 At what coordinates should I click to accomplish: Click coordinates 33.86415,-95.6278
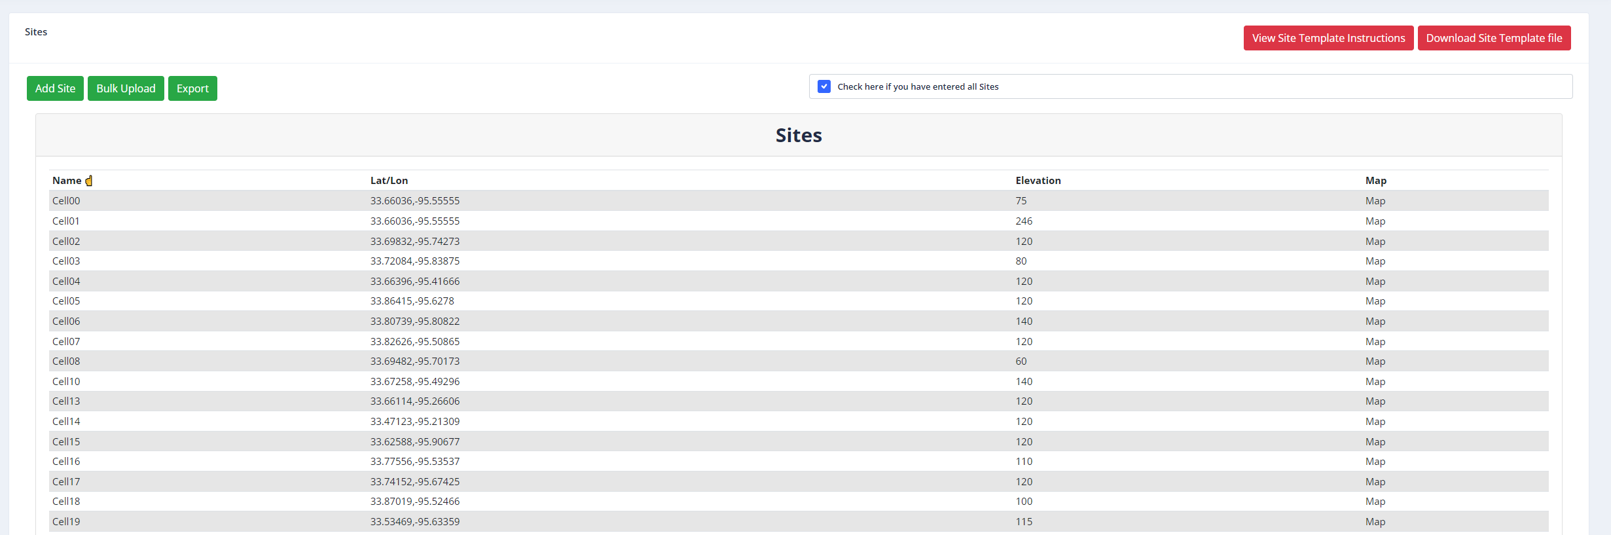point(412,301)
